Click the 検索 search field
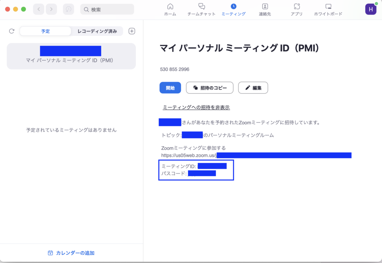This screenshot has height=263, width=382. pos(107,9)
